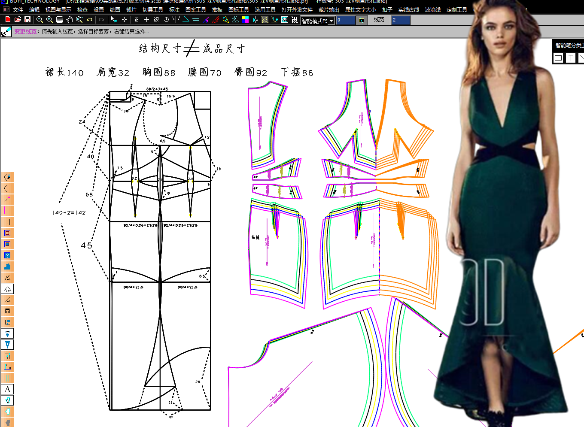584x427 pixels.
Task: Open the 绘图 menu
Action: point(115,9)
